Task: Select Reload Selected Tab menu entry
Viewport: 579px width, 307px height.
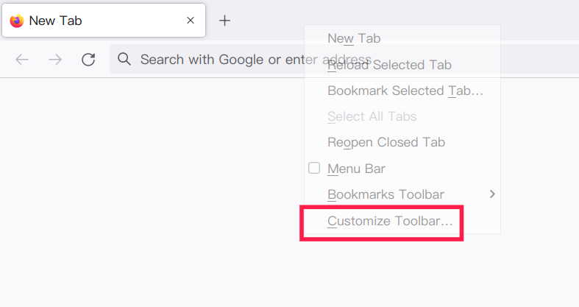Action: coord(389,65)
